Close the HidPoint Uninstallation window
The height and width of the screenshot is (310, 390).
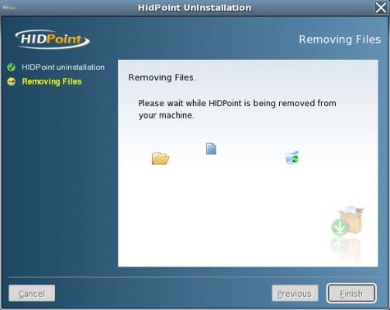tap(381, 8)
